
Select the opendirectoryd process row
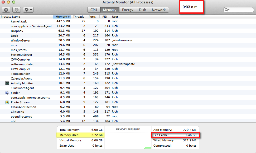[128, 116]
